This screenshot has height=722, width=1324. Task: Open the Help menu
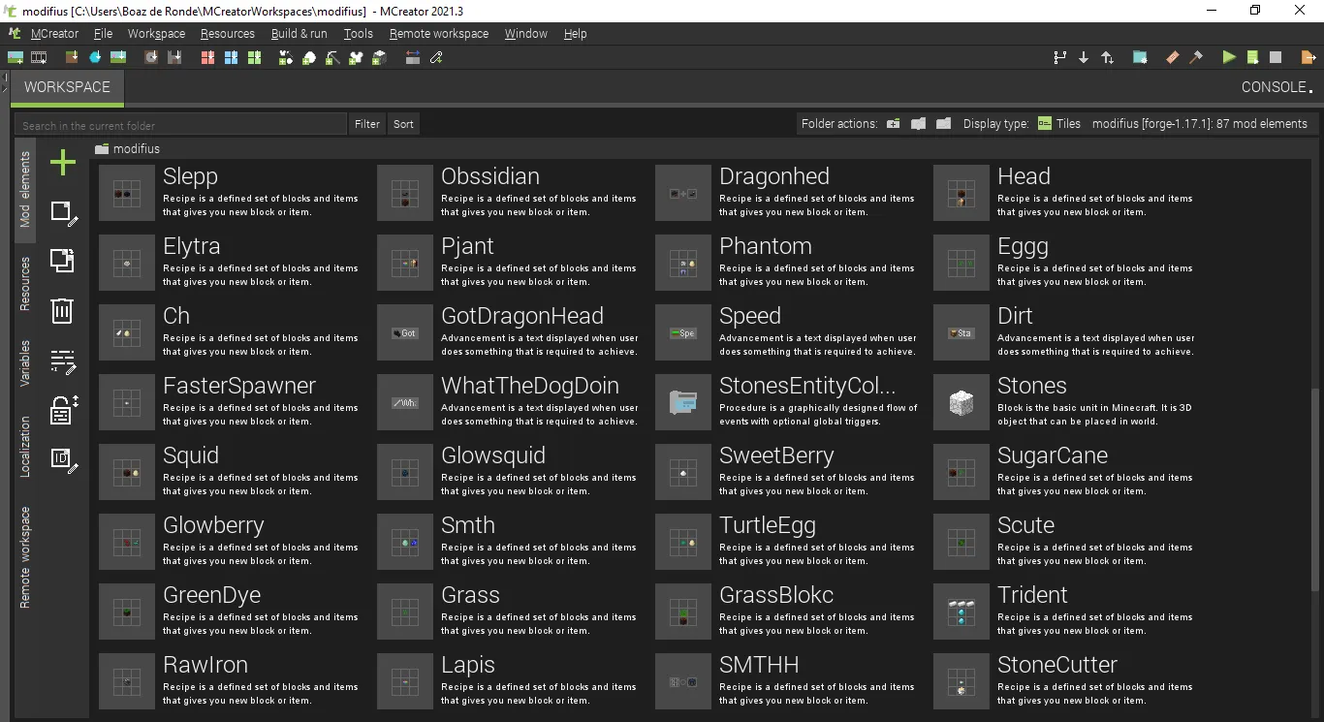576,34
